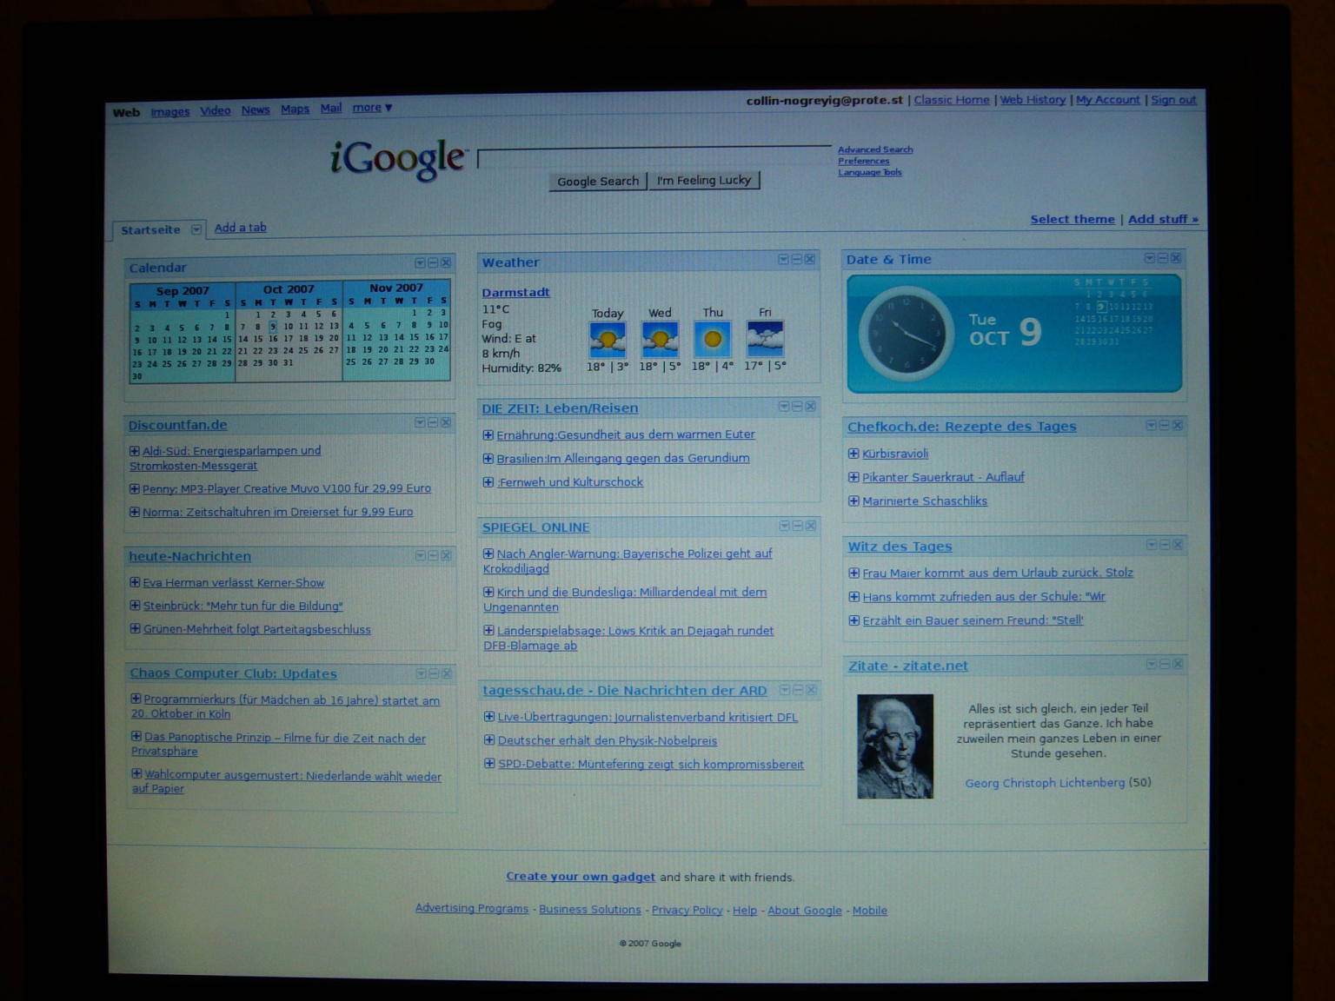Minimize the Weather gadget

click(796, 259)
